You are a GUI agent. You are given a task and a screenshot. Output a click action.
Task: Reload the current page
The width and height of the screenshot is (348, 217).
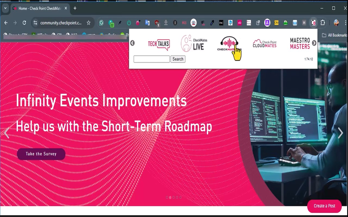[x=24, y=23]
